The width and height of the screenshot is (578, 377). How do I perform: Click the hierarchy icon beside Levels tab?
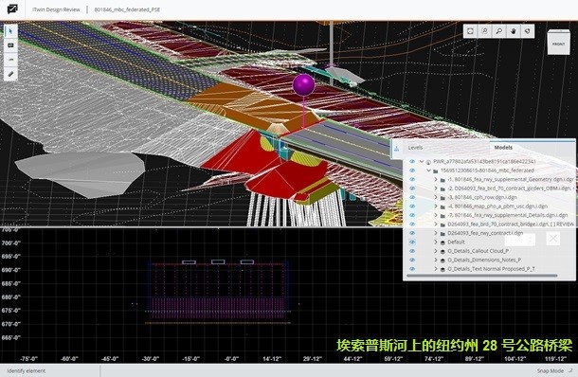pyautogui.click(x=397, y=148)
